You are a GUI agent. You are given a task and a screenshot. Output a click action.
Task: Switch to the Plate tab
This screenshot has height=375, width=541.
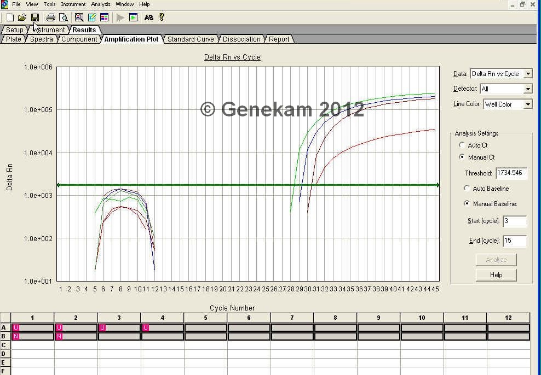point(14,39)
